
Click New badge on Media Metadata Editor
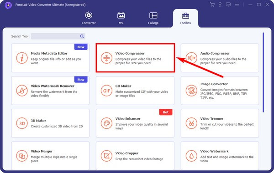coord(81,47)
